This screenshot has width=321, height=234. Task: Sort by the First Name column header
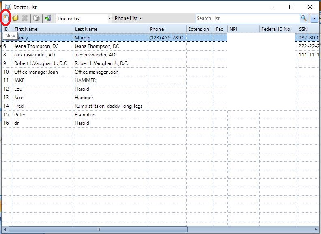(43, 29)
